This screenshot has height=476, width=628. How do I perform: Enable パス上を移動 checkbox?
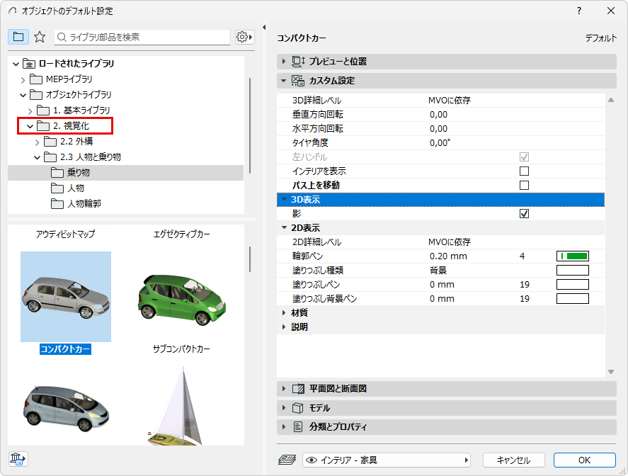[x=524, y=185]
